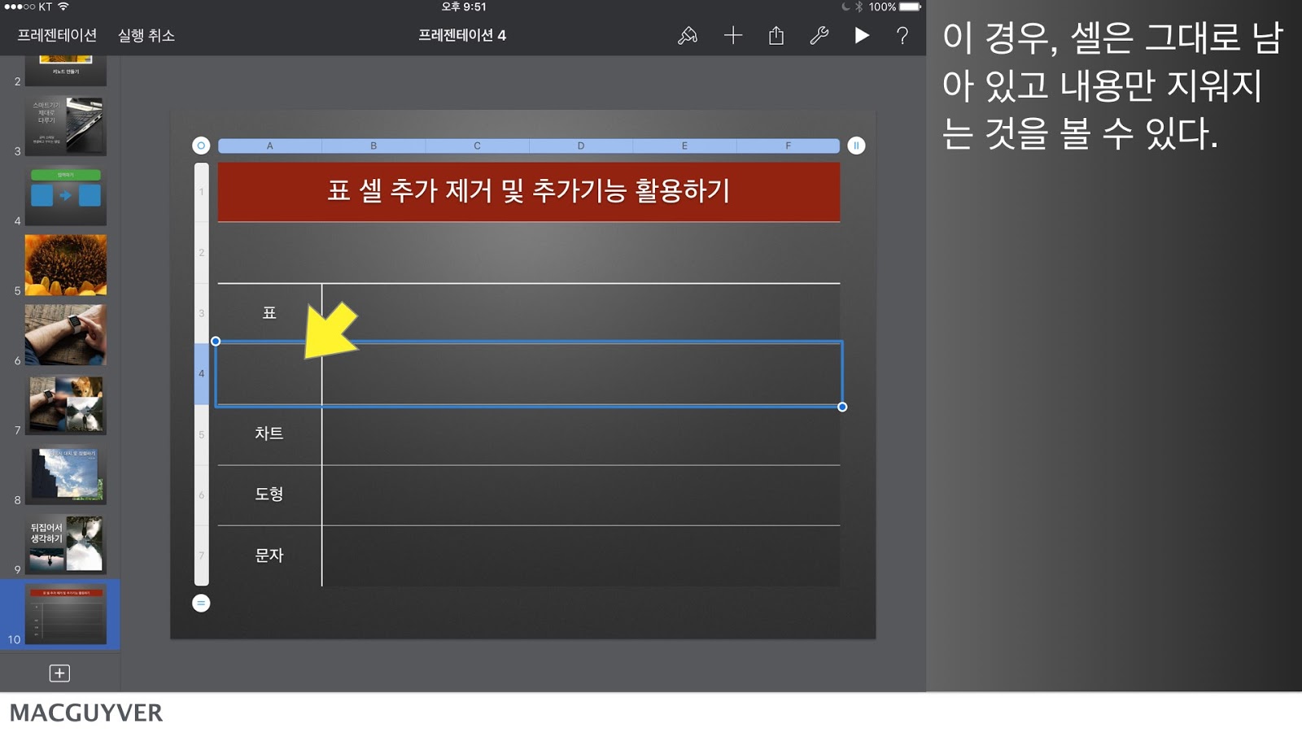Select column F header
Image resolution: width=1302 pixels, height=732 pixels.
[x=788, y=146]
